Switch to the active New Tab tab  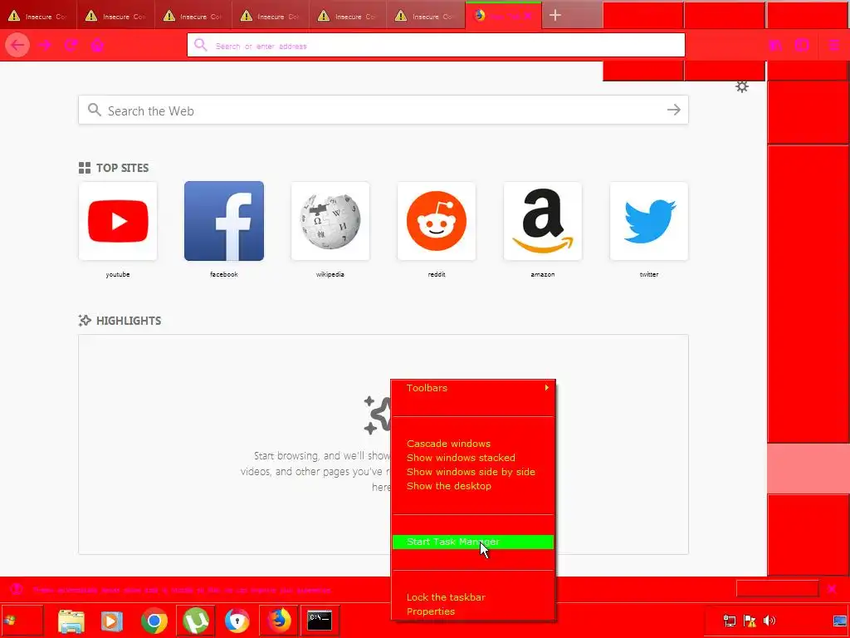pos(503,16)
